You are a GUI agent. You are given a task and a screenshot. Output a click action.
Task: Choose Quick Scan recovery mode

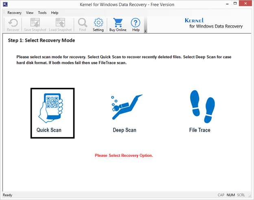(x=53, y=113)
